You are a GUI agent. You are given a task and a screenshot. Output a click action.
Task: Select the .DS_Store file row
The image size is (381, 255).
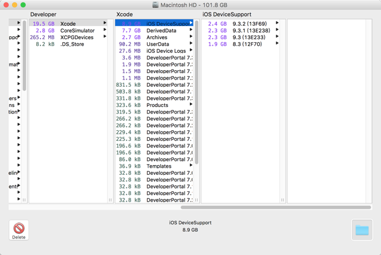[x=68, y=44]
